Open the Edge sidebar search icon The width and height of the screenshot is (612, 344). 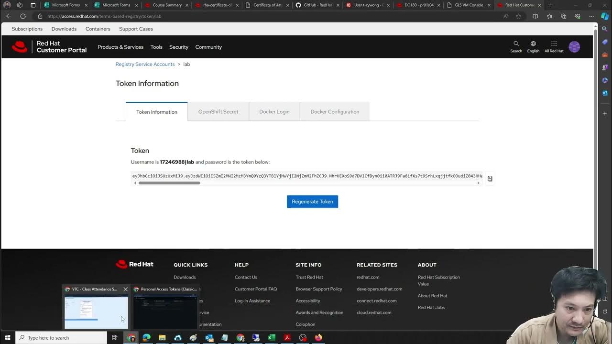click(605, 29)
